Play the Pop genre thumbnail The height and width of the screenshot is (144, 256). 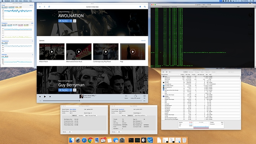pyautogui.click(x=133, y=52)
